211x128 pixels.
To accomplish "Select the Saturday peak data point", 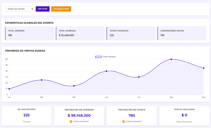I will [171, 59].
